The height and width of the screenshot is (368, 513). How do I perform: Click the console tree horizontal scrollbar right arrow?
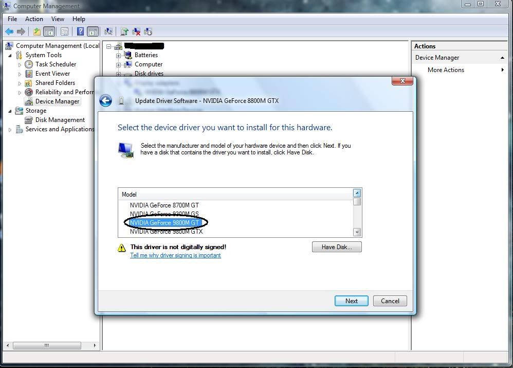95,345
